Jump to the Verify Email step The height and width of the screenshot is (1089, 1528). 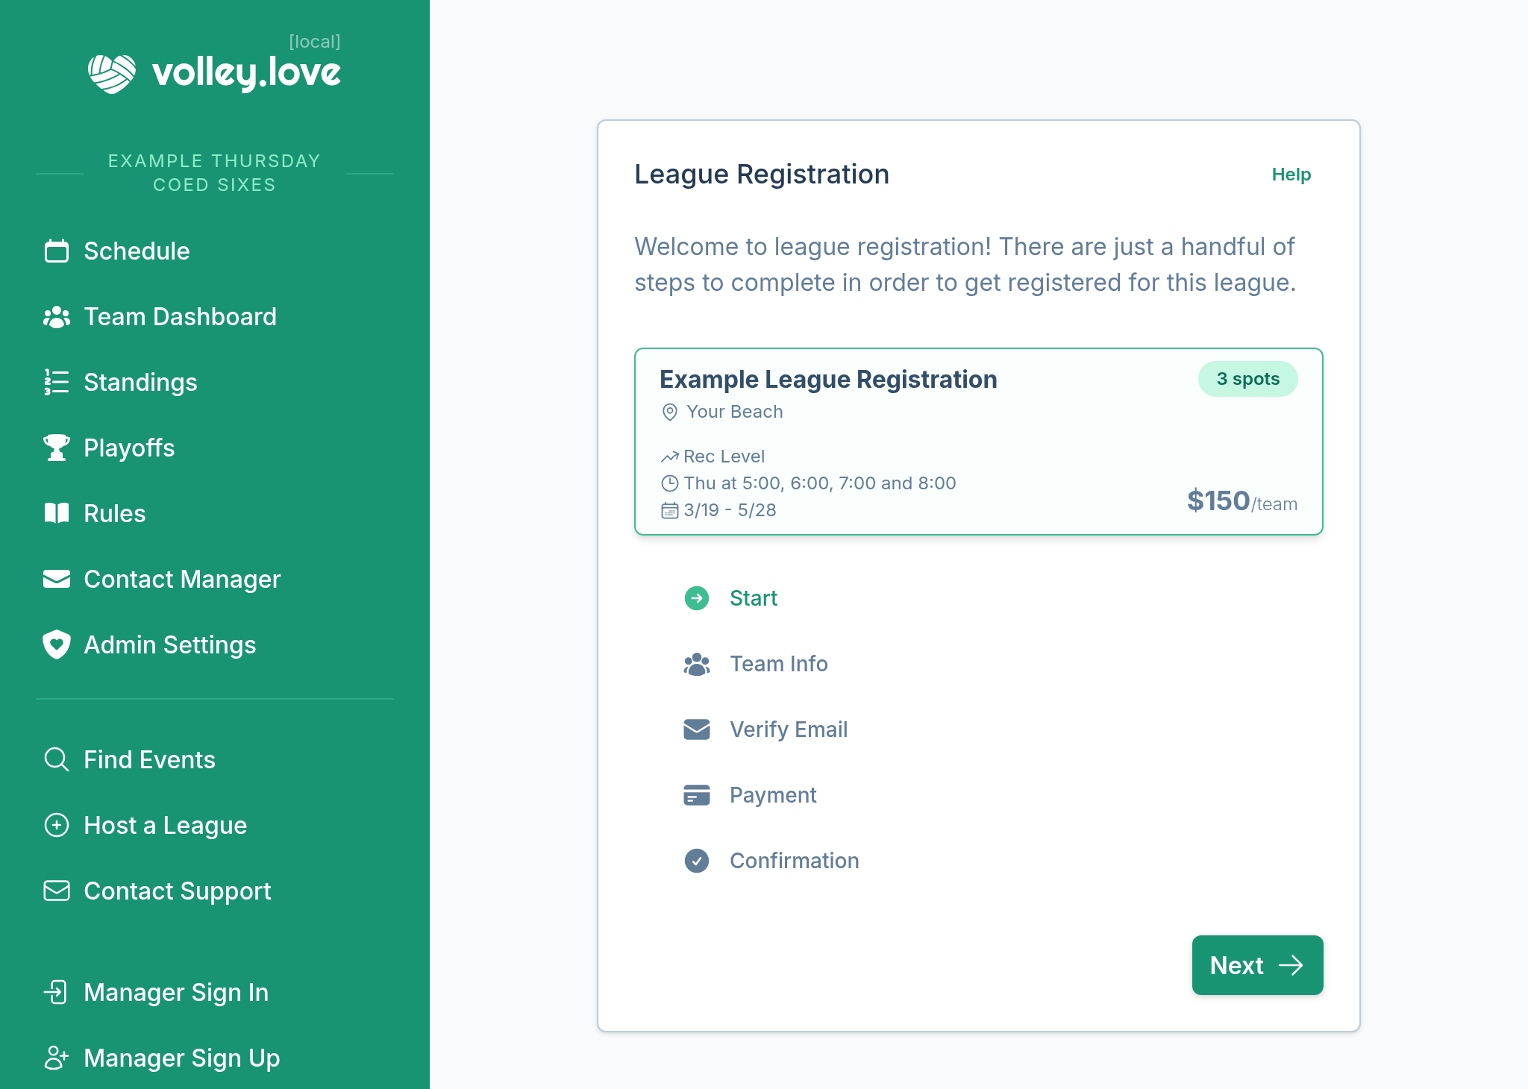click(788, 729)
